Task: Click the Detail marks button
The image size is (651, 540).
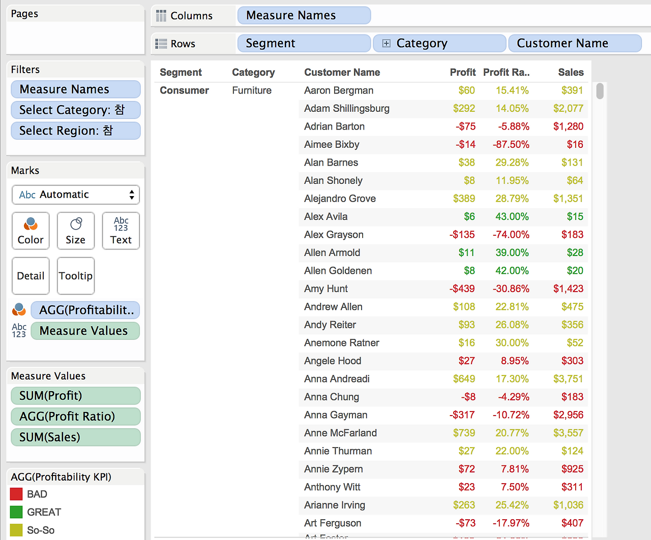Action: (31, 276)
